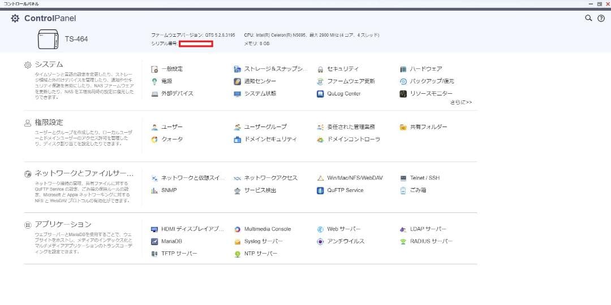Open the Web Server (Webサーバー) icon
Image resolution: width=611 pixels, height=305 pixels.
click(x=320, y=229)
